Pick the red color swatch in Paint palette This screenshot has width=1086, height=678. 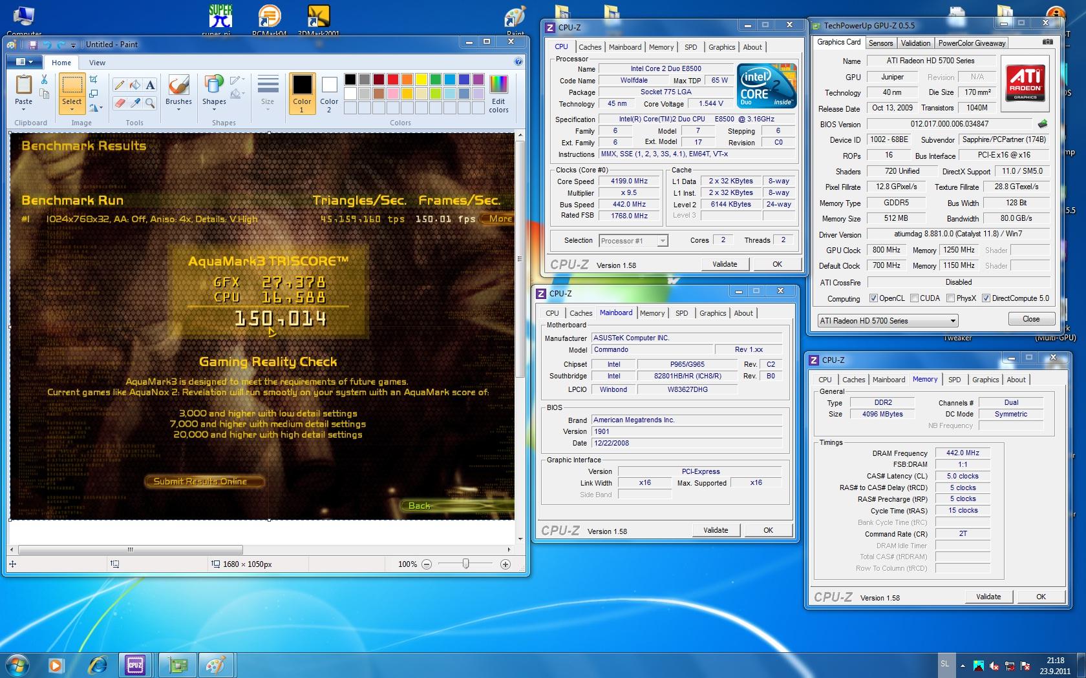click(x=392, y=79)
